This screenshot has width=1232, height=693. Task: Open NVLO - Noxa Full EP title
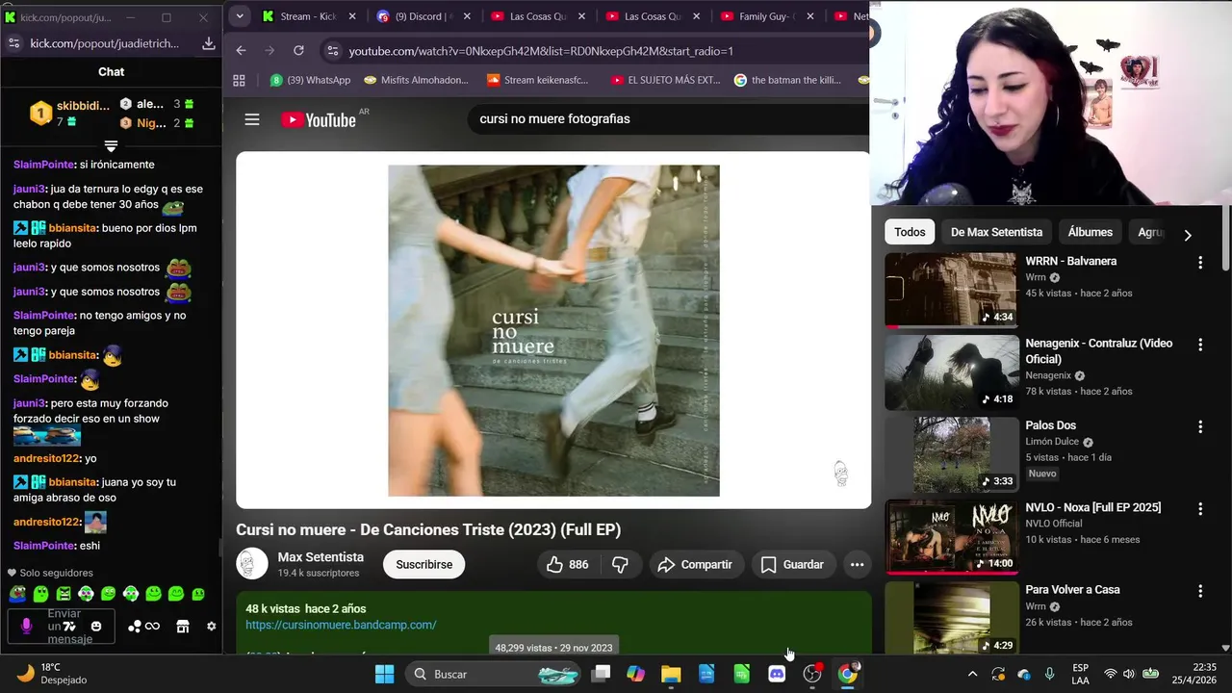coord(1092,507)
